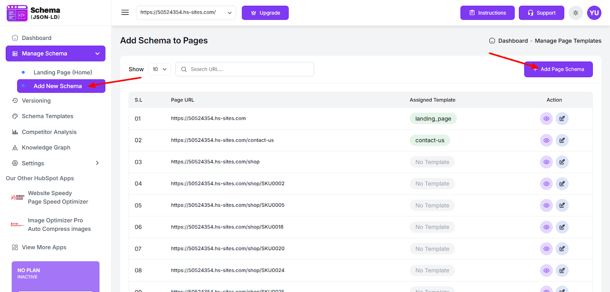Click the Schema JSON-LD logo

pos(34,13)
